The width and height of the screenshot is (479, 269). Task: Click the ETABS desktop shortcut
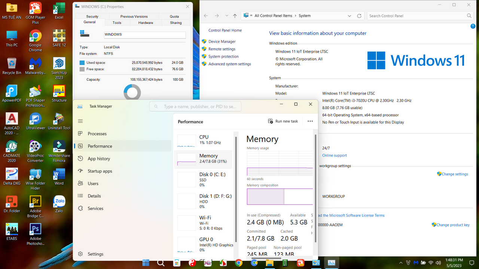[x=12, y=232]
